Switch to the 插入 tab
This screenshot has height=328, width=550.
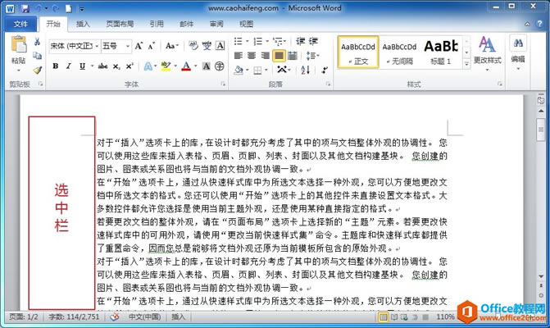83,24
